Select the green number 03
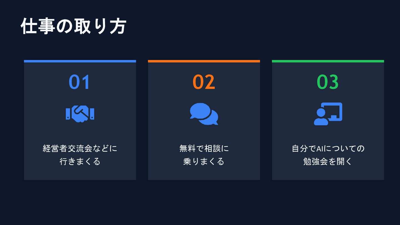This screenshot has height=225, width=400. point(328,82)
